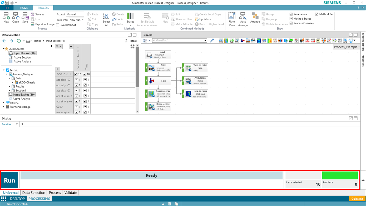The image size is (366, 206).
Task: Click the Add method input field
Action: pyautogui.click(x=178, y=40)
